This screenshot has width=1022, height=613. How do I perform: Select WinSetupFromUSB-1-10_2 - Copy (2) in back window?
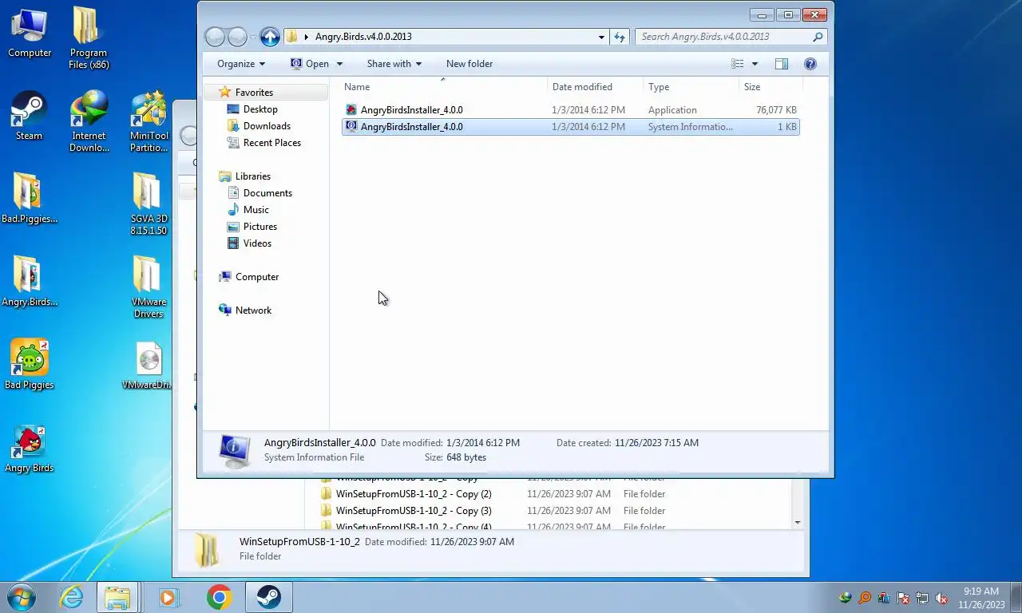[x=414, y=494]
